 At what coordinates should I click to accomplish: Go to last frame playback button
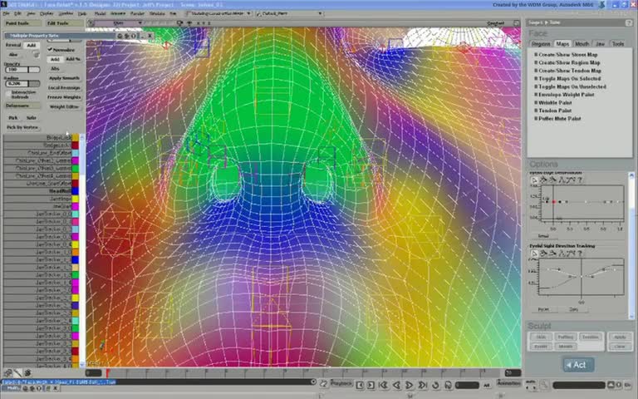423,385
